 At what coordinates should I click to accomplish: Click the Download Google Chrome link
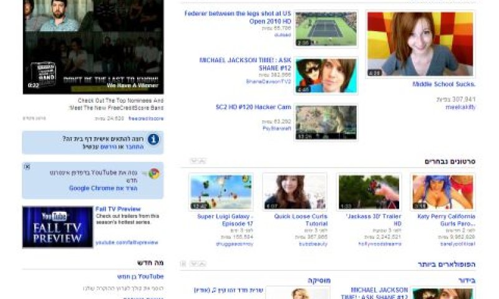(103, 188)
